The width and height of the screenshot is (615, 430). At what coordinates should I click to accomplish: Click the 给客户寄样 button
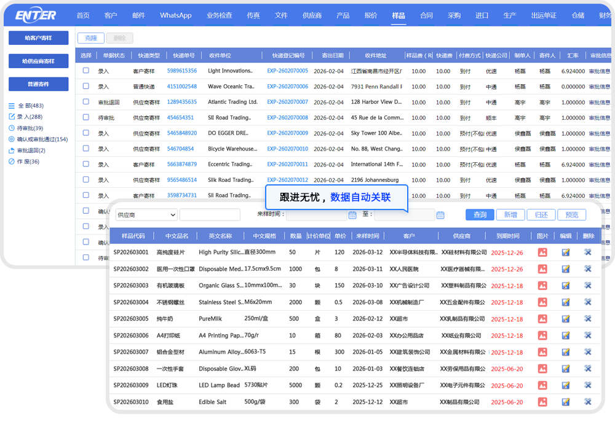point(38,38)
